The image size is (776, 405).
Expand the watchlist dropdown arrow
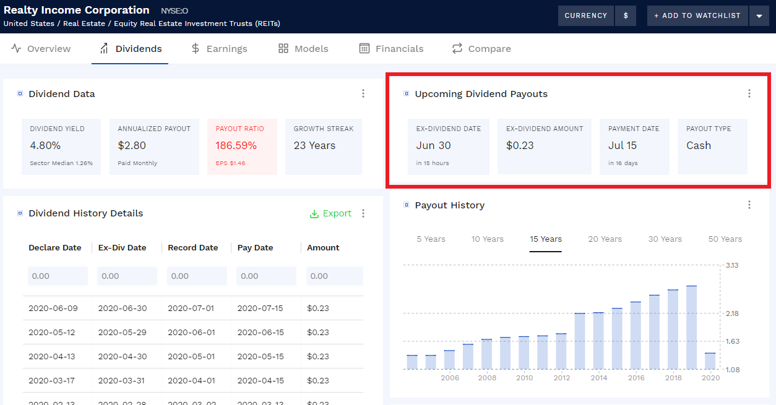(759, 15)
